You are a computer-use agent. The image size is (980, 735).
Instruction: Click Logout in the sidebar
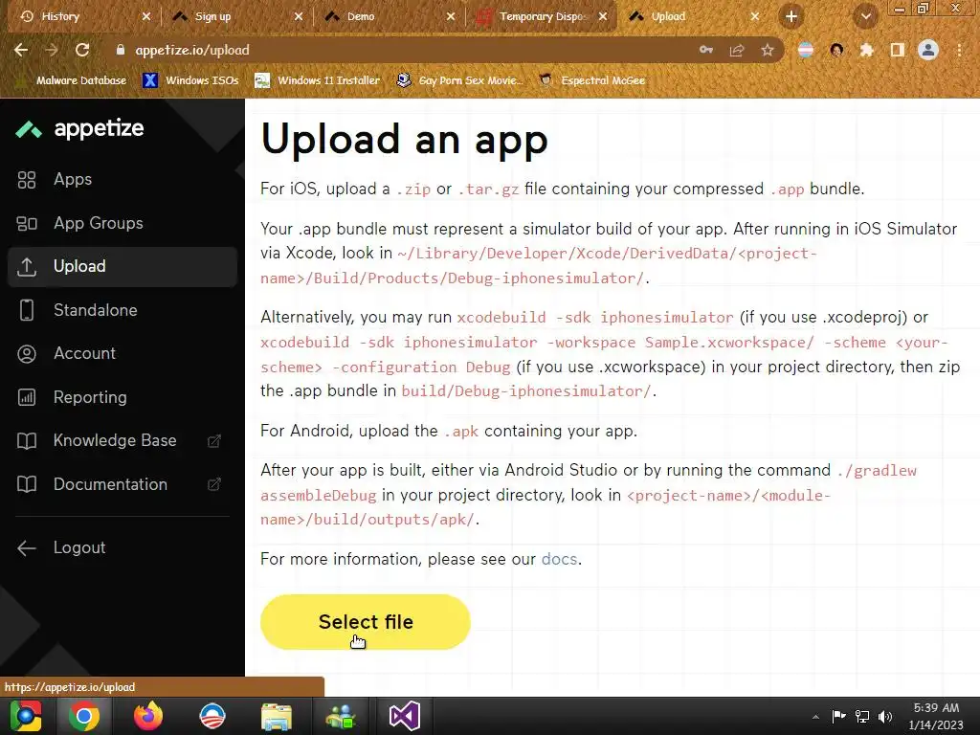(x=79, y=547)
